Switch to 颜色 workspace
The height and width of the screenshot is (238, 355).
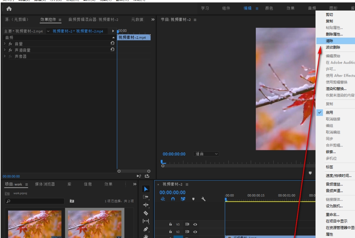[x=269, y=8]
